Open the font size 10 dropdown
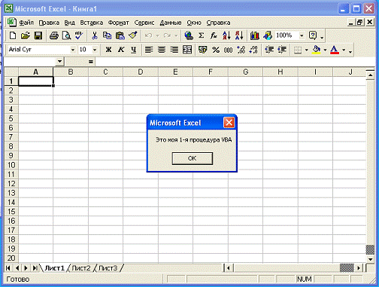This screenshot has width=379, height=287. 95,50
